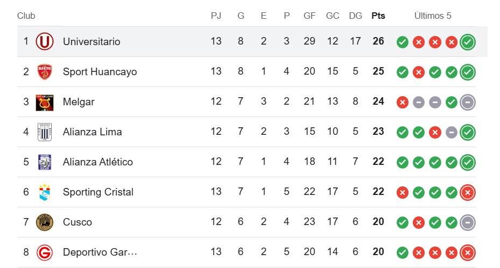
Task: Click Melgar's first red loss result icon
Action: [x=403, y=102]
